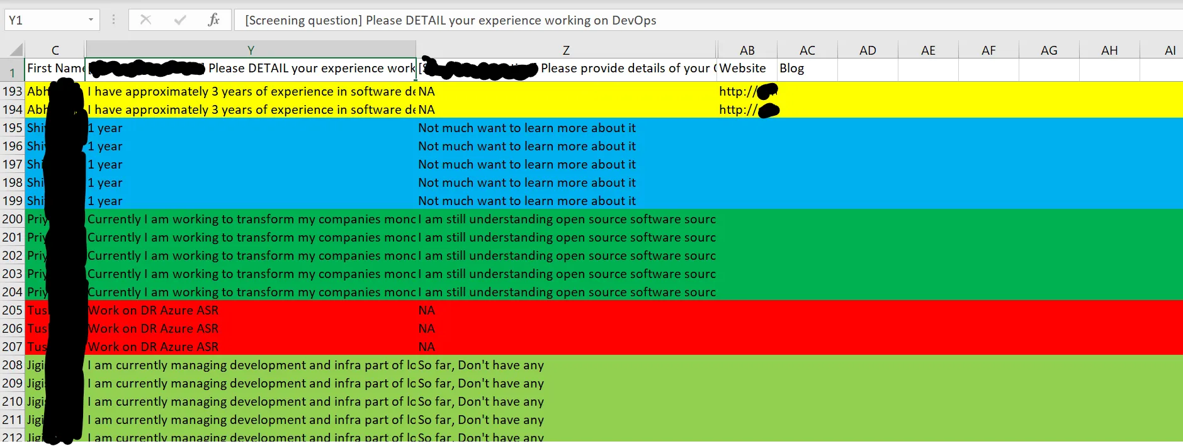This screenshot has height=446, width=1183.
Task: Open the Name Box dropdown arrow
Action: 91,20
